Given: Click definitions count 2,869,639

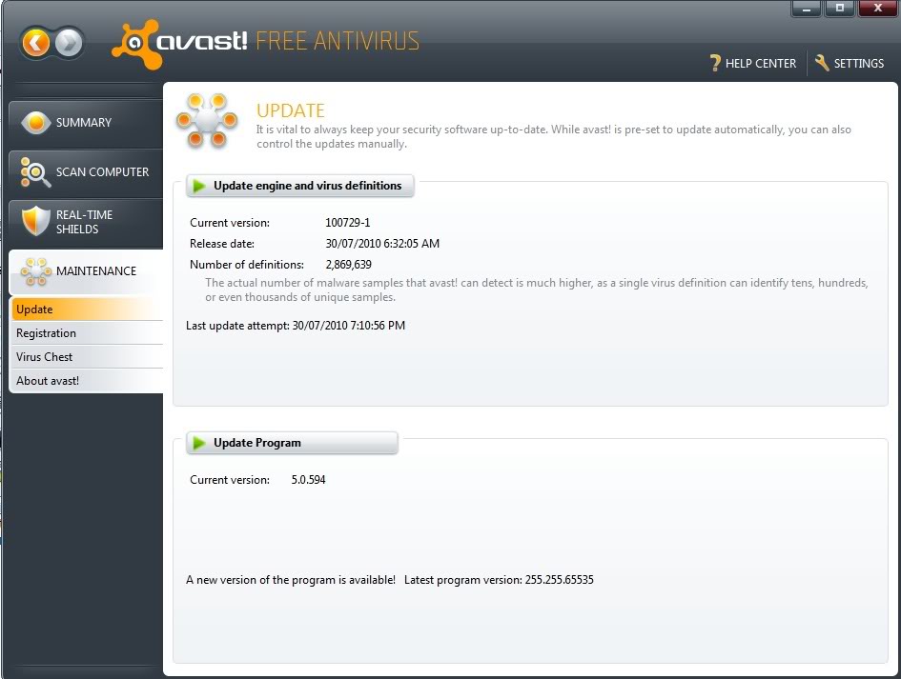Looking at the screenshot, I should (348, 265).
